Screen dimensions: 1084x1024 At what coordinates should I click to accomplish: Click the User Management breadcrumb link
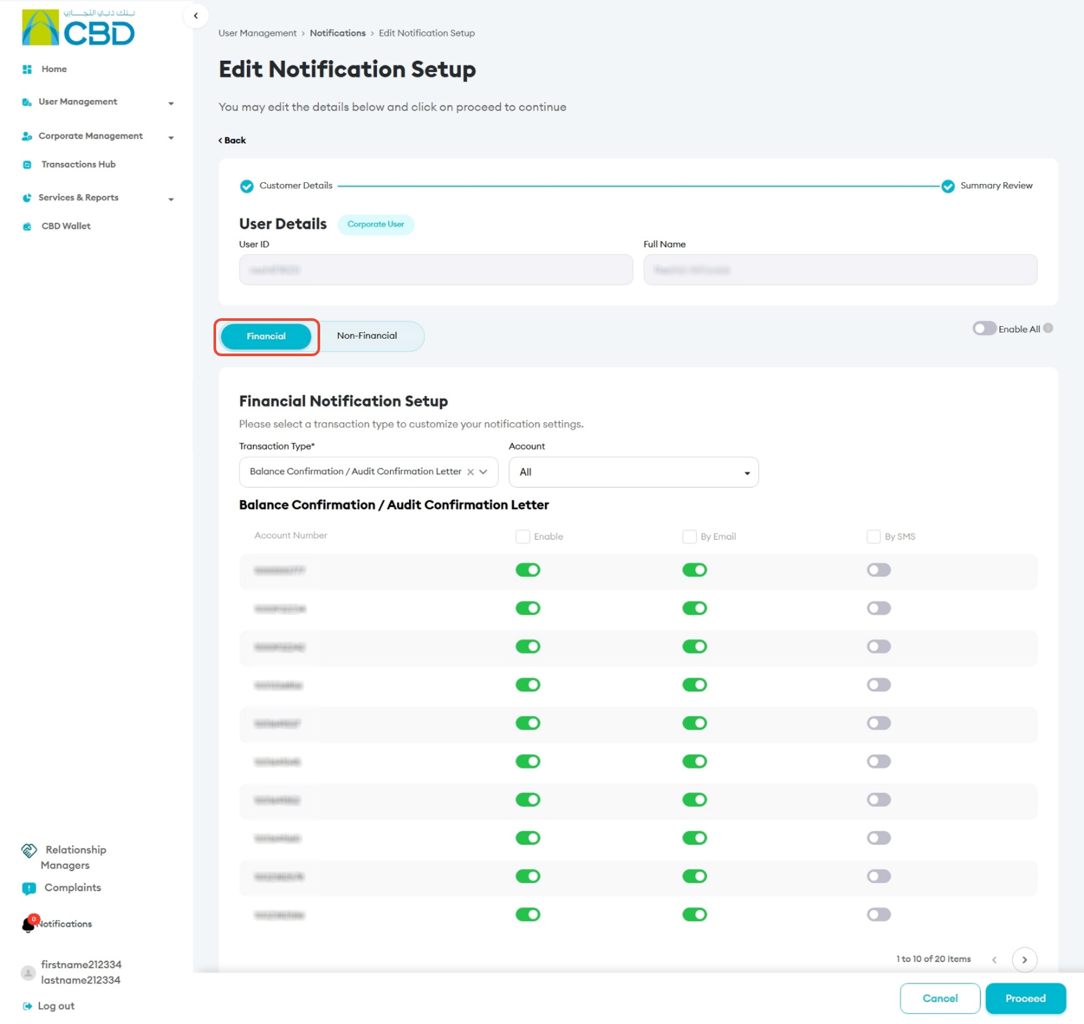(x=257, y=33)
